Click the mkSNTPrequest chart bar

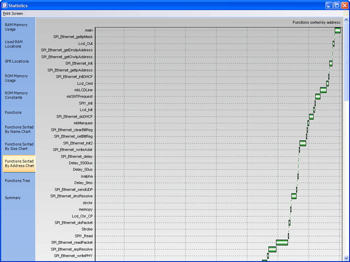point(318,97)
